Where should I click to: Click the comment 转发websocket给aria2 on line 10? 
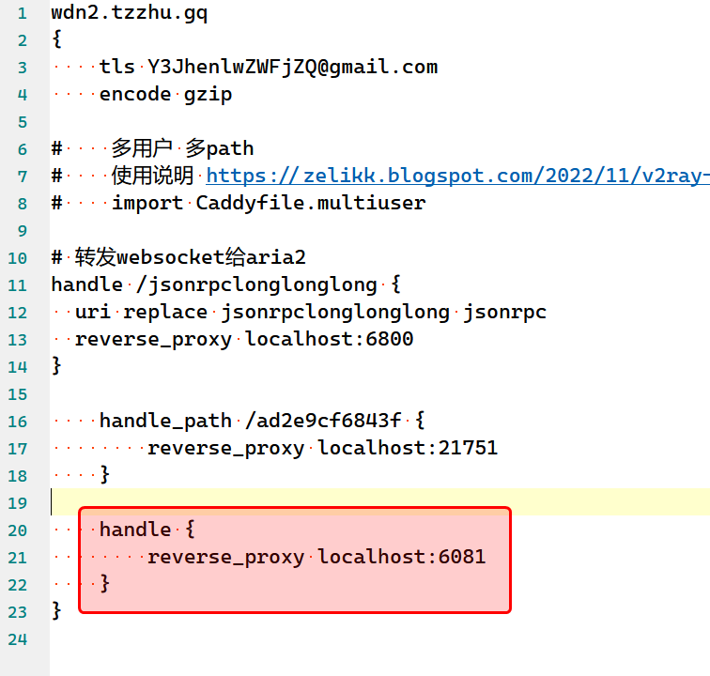tap(191, 257)
